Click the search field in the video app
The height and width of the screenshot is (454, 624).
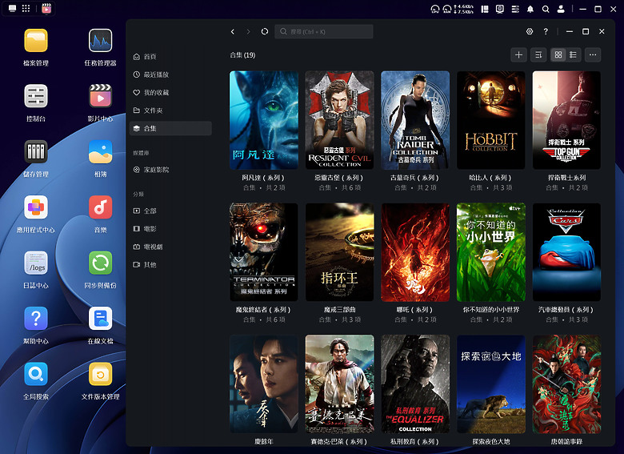pos(324,32)
